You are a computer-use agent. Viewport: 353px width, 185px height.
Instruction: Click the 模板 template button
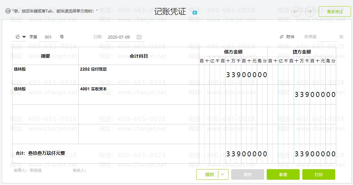click(x=207, y=174)
